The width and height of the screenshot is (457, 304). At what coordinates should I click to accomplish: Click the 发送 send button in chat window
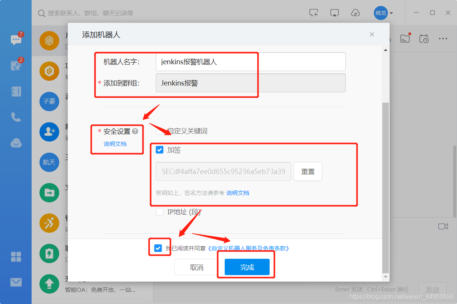point(433,290)
